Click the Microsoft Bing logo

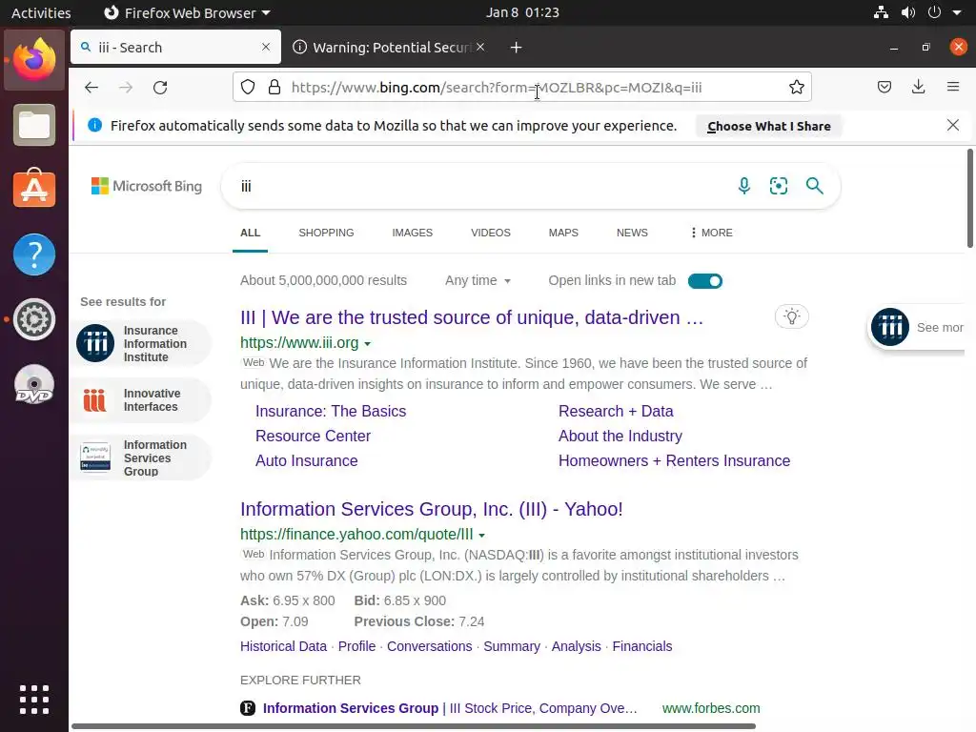[146, 186]
